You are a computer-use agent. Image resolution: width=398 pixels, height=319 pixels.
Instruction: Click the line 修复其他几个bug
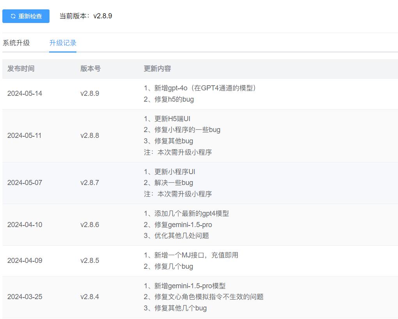175,308
